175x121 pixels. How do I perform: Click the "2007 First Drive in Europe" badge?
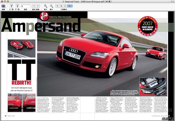[147, 26]
